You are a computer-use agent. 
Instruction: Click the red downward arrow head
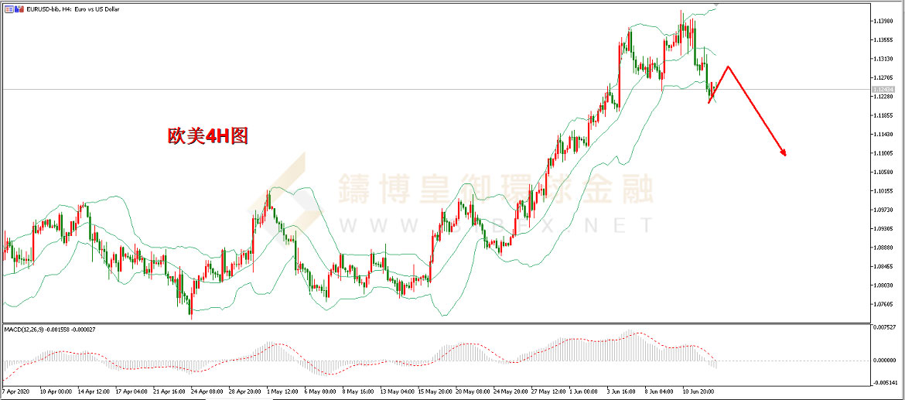click(x=784, y=152)
